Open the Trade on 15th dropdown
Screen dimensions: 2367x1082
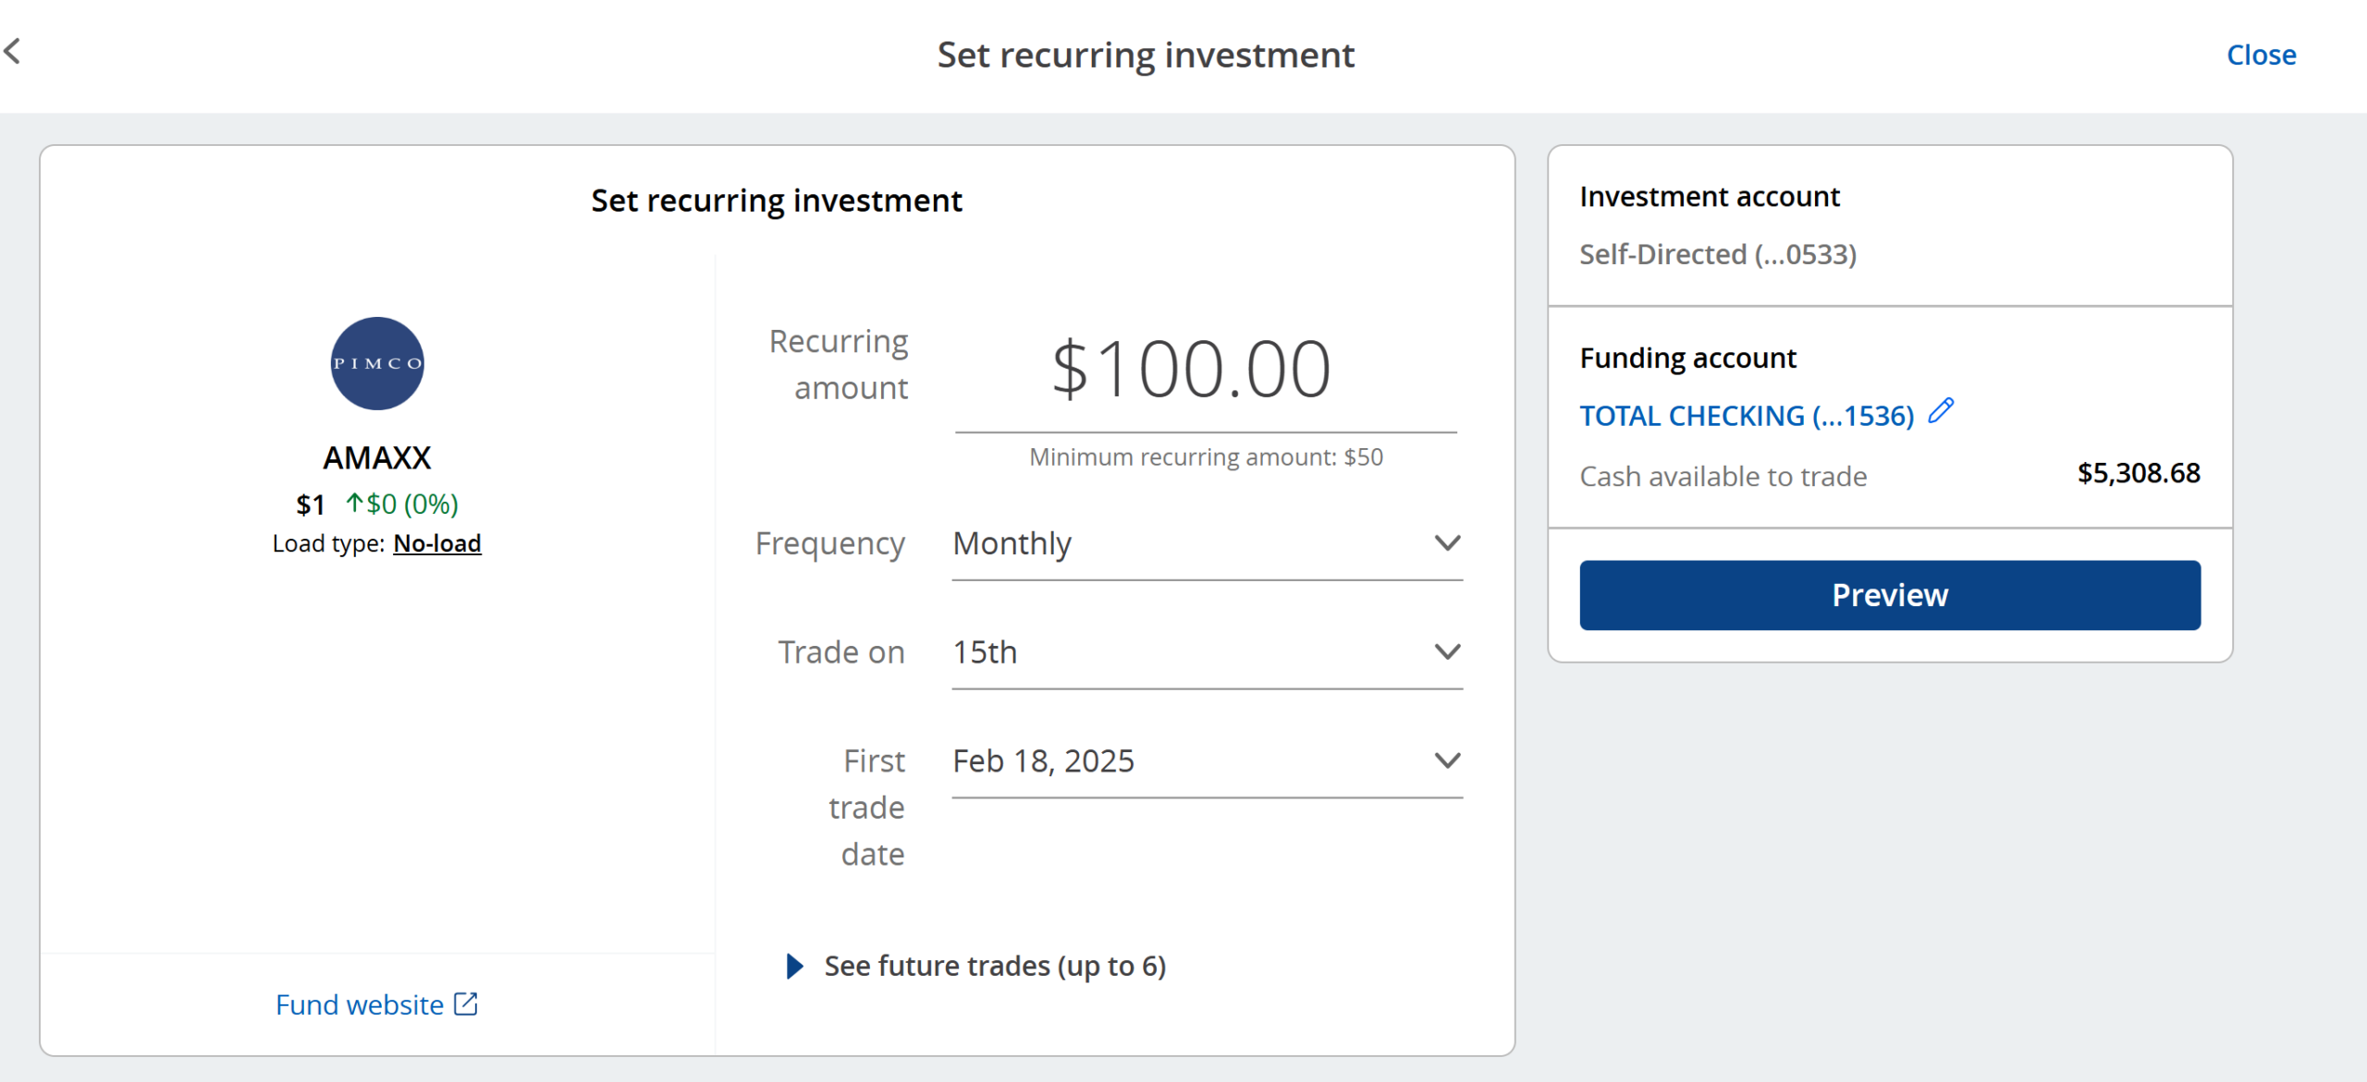tap(1207, 653)
